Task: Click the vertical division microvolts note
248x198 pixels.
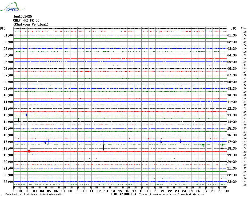Action: coord(34,194)
